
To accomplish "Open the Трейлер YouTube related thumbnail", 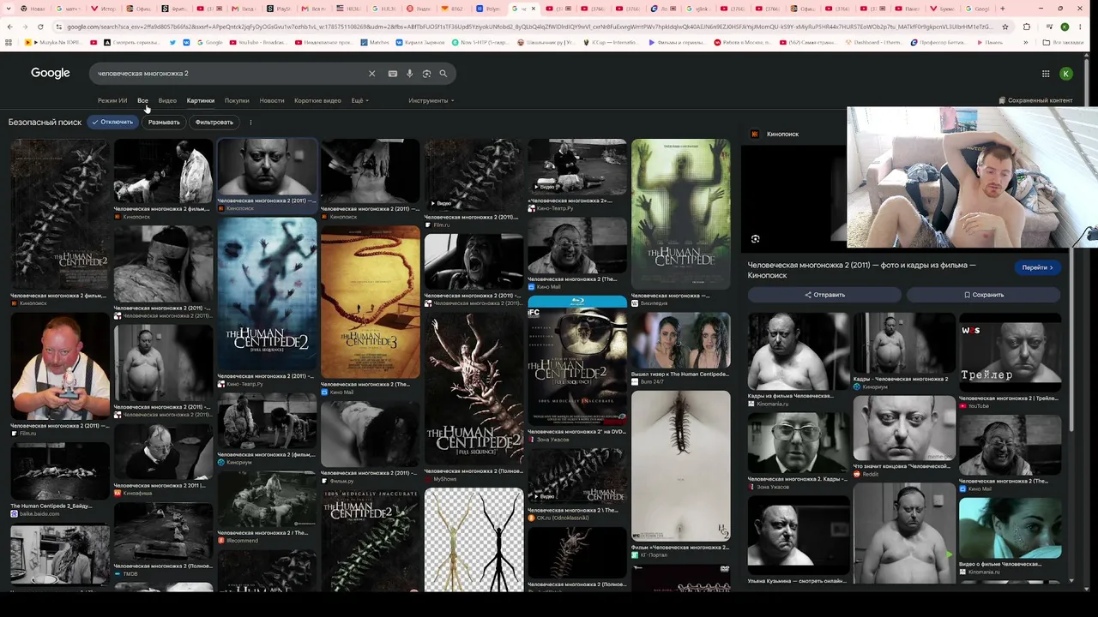I will (x=1010, y=352).
